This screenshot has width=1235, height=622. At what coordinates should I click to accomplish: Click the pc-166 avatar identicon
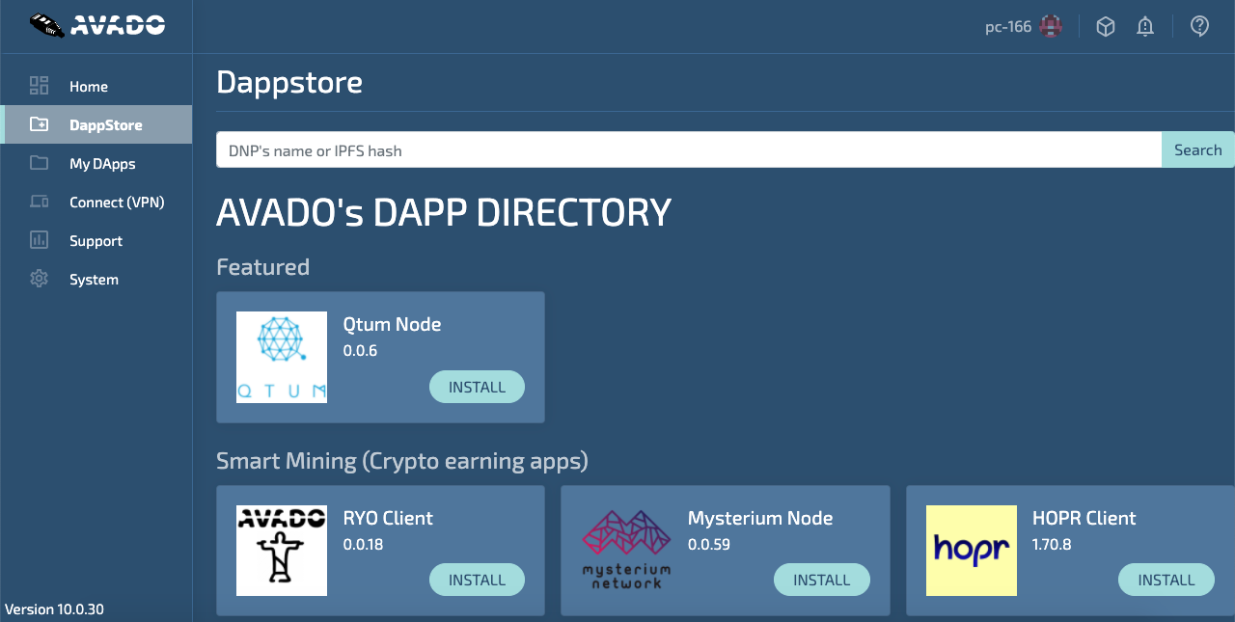pos(1051,27)
